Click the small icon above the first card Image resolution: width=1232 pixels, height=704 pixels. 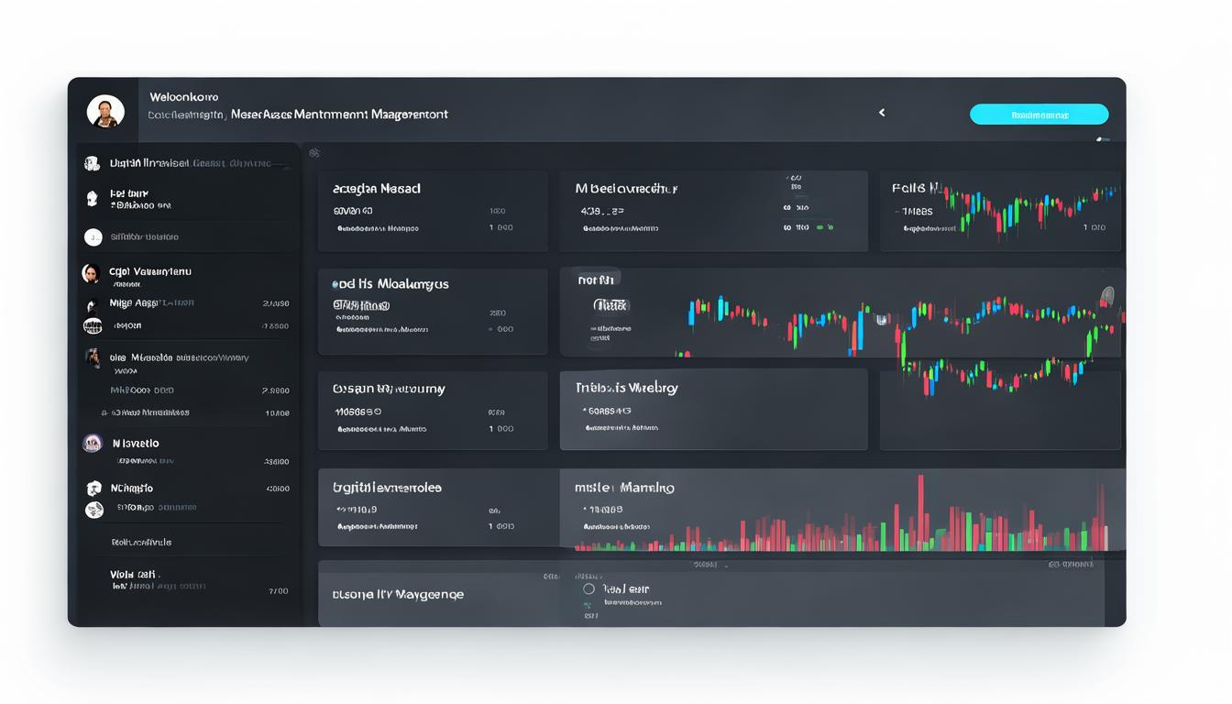click(x=314, y=153)
